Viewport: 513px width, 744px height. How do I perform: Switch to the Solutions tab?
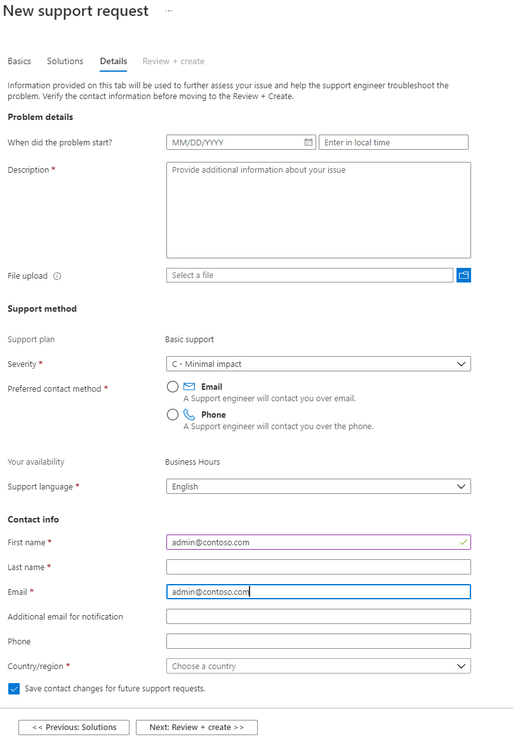click(65, 61)
